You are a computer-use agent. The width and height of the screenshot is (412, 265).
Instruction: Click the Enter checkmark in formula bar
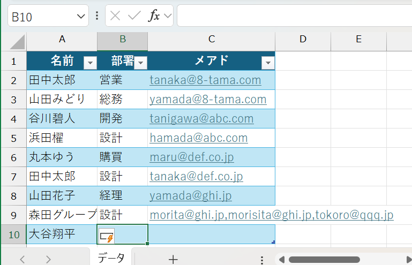pos(134,16)
